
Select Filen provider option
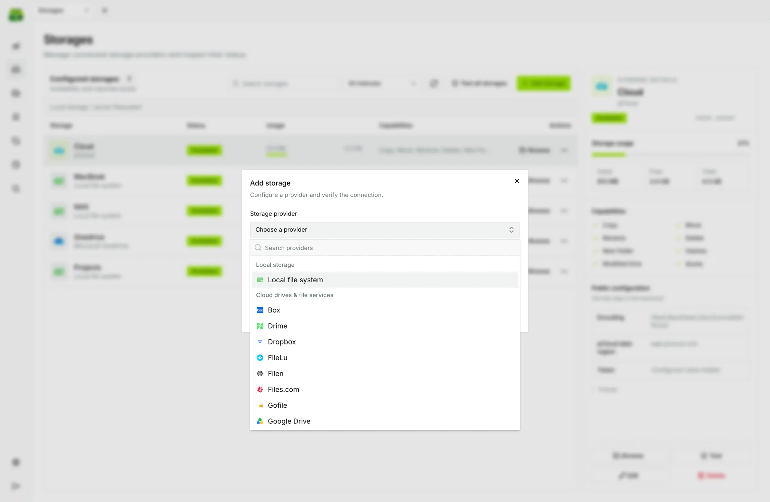[x=385, y=373]
